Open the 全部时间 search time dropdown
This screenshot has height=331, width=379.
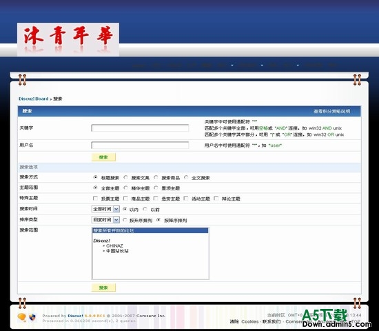[105, 209]
